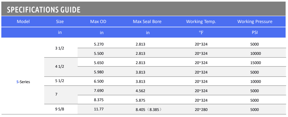Click the Working Pressure header
This screenshot has height=117, width=288.
[255, 21]
